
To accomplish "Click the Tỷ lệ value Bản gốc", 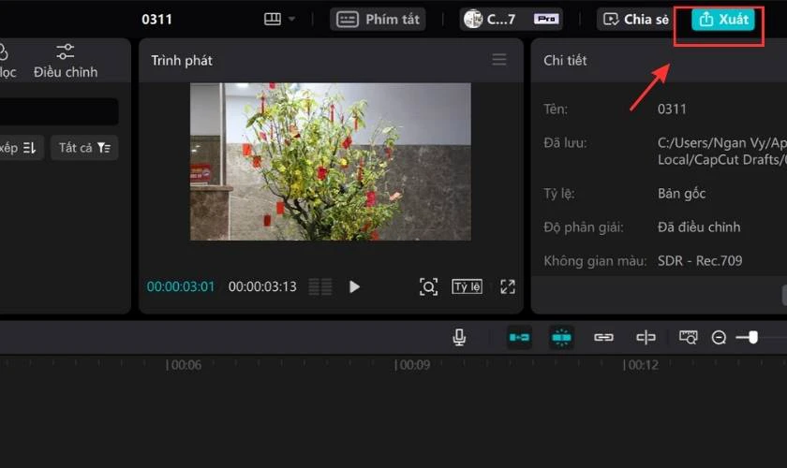I will tap(682, 194).
